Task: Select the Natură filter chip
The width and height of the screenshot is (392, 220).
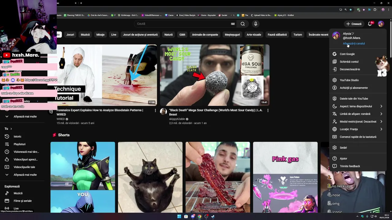Action: pos(168,35)
